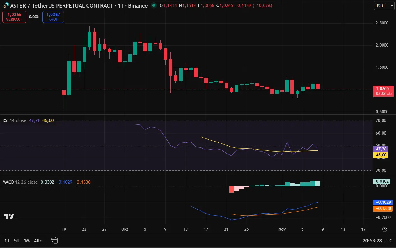
Task: Switch to the 5T timeframe tab
Action: [17, 240]
